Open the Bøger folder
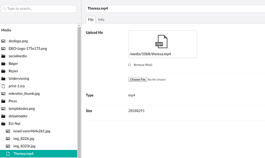The image size is (265, 158). (x=13, y=64)
